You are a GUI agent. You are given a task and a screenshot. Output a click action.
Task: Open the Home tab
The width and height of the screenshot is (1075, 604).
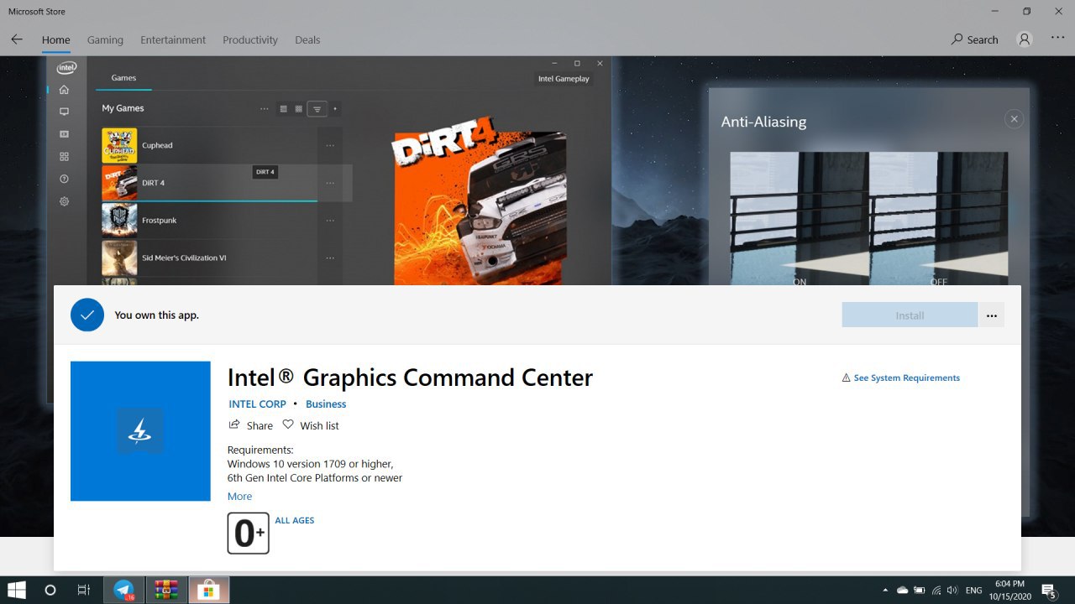(x=56, y=39)
